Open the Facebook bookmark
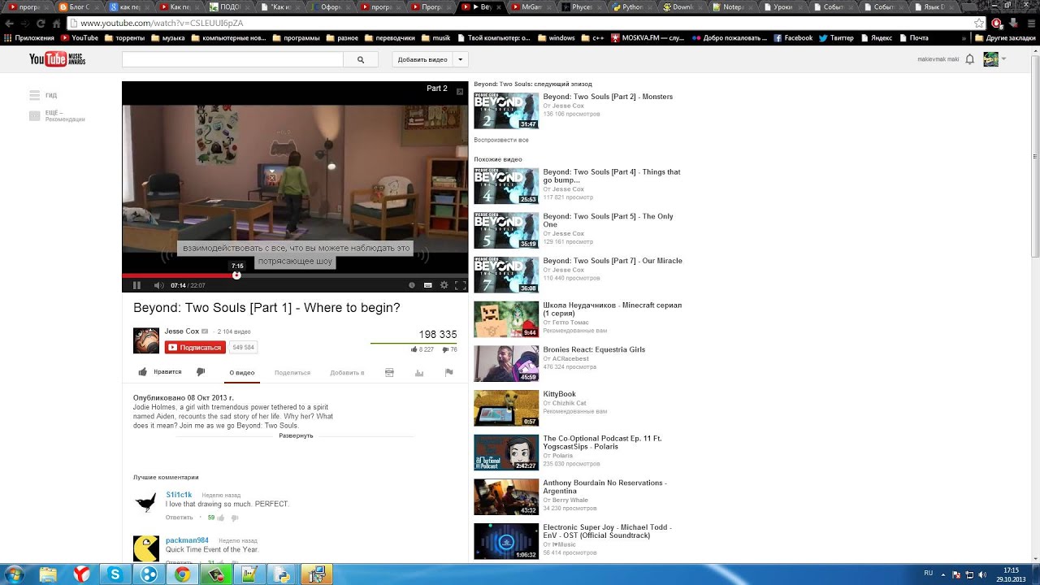This screenshot has height=585, width=1040. 793,37
